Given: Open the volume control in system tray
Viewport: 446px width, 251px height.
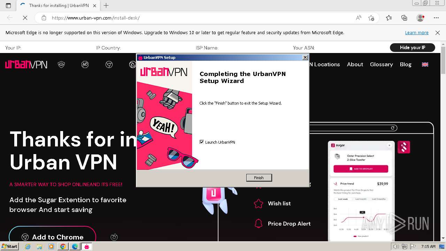Looking at the screenshot, I should coord(396,246).
